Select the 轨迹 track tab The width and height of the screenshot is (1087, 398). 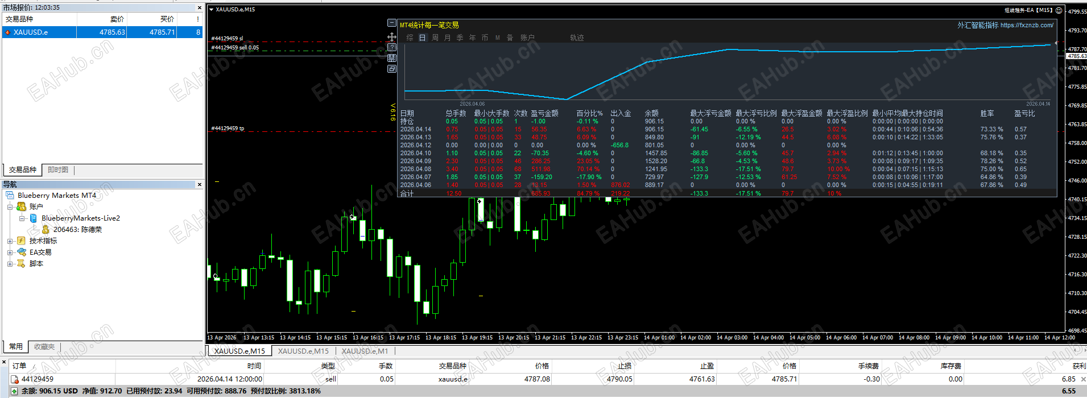(x=577, y=38)
